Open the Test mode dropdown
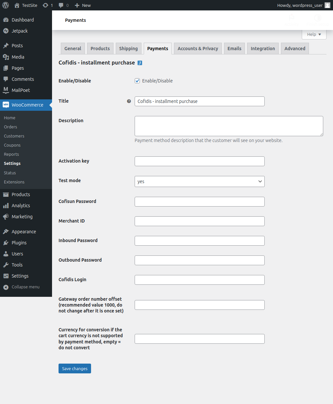 click(199, 181)
